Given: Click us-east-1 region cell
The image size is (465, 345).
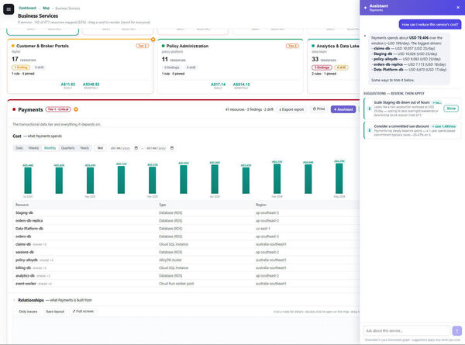Looking at the screenshot, I should [263, 229].
